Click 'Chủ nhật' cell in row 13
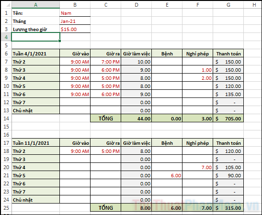The height and width of the screenshot is (215, 262). click(35, 110)
